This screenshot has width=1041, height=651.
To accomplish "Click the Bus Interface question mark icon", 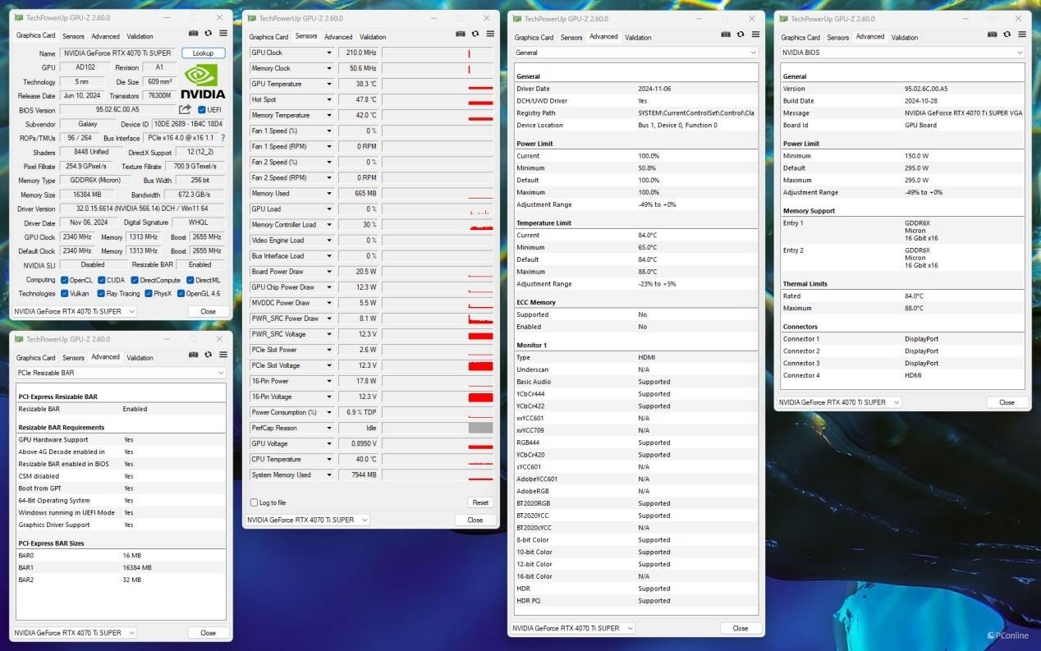I will pos(222,138).
